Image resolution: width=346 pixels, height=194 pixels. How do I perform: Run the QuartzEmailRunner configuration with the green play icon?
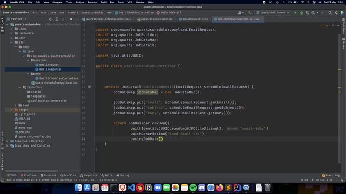click(x=295, y=13)
